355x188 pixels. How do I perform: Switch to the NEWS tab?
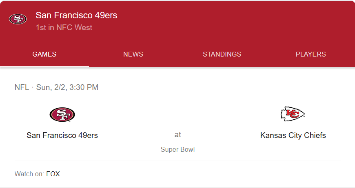(133, 54)
